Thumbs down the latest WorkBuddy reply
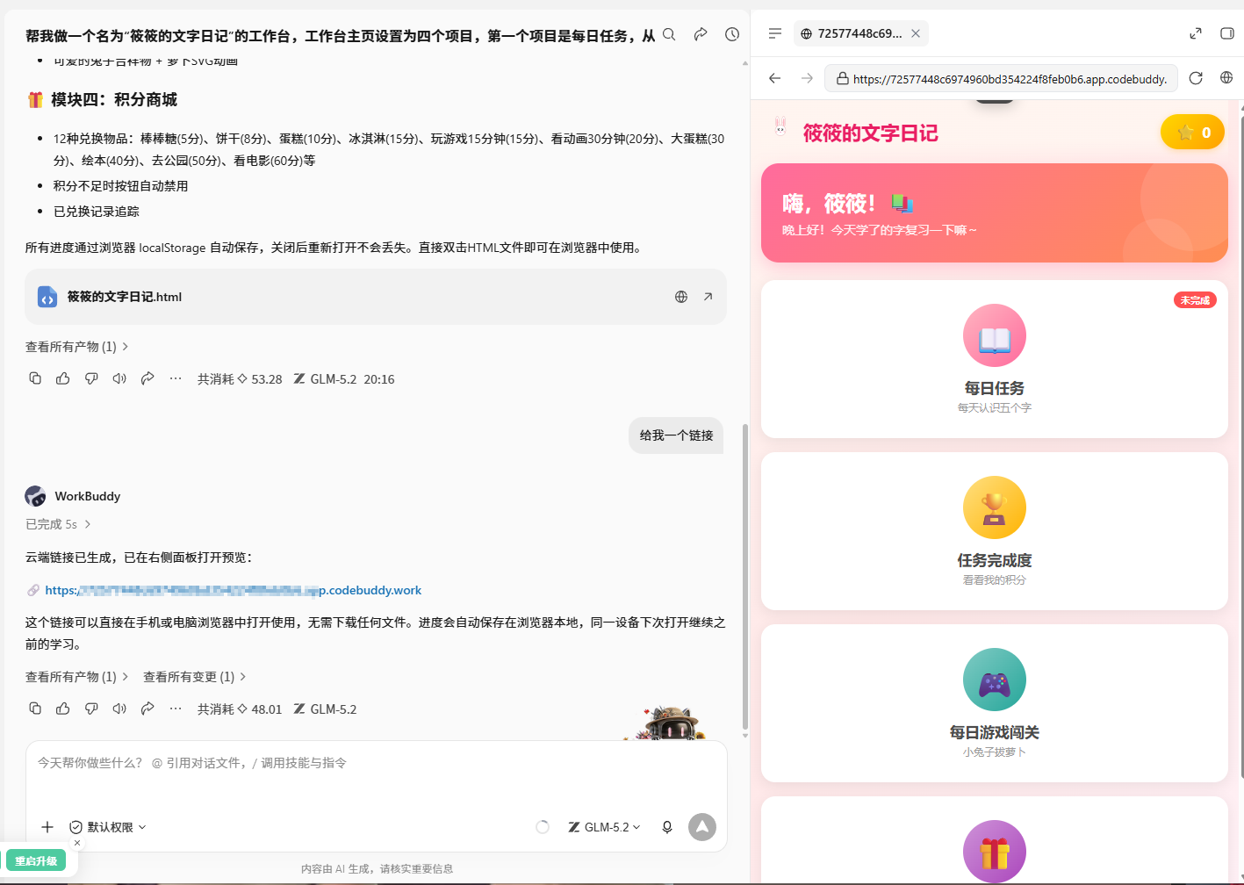The image size is (1244, 885). [91, 709]
